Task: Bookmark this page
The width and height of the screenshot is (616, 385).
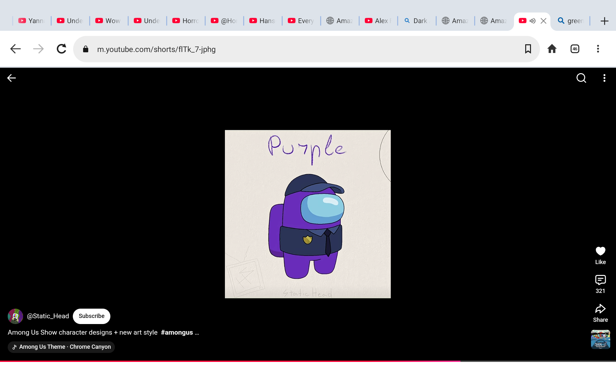Action: pos(528,49)
